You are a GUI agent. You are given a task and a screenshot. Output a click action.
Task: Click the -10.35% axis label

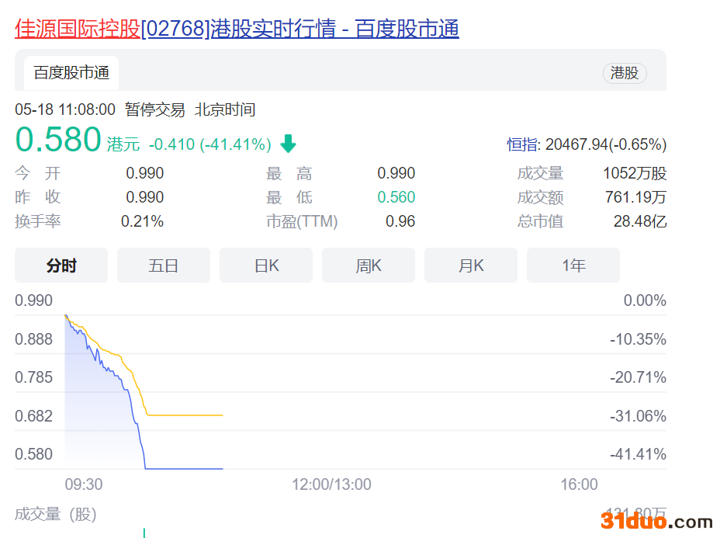(x=638, y=339)
